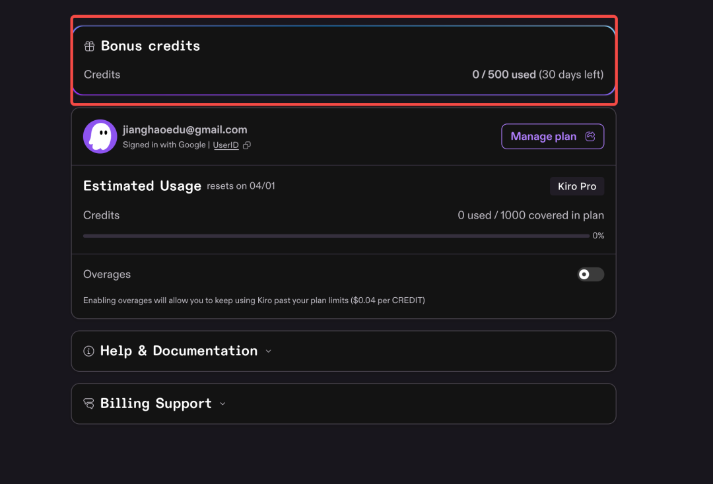Click the Overages label
713x484 pixels.
(x=107, y=274)
